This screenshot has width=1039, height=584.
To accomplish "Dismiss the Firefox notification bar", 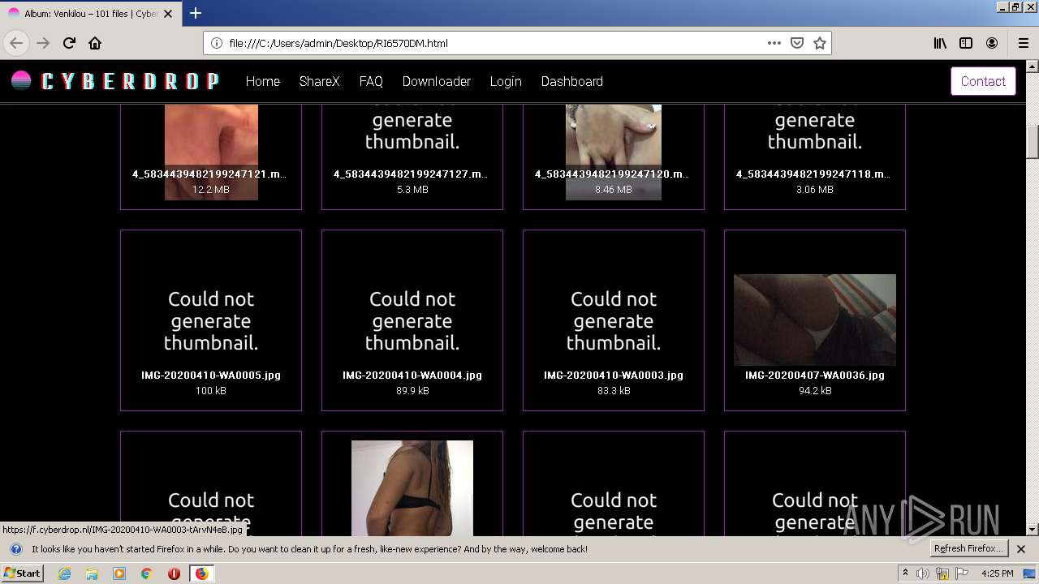I will tap(1021, 549).
